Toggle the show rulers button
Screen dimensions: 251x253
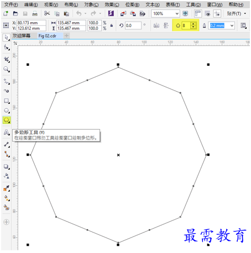198,13
